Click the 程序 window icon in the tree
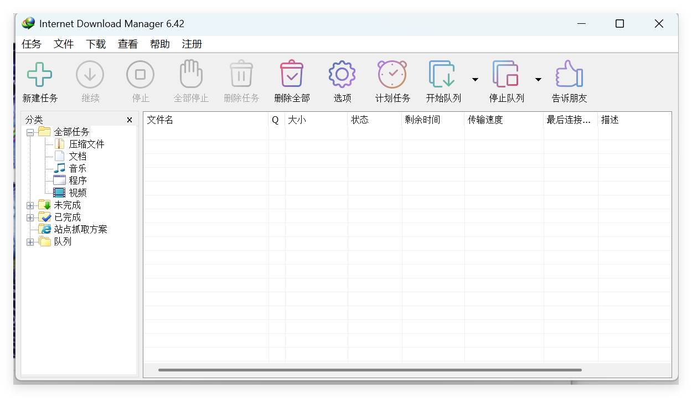692x398 pixels. point(59,180)
